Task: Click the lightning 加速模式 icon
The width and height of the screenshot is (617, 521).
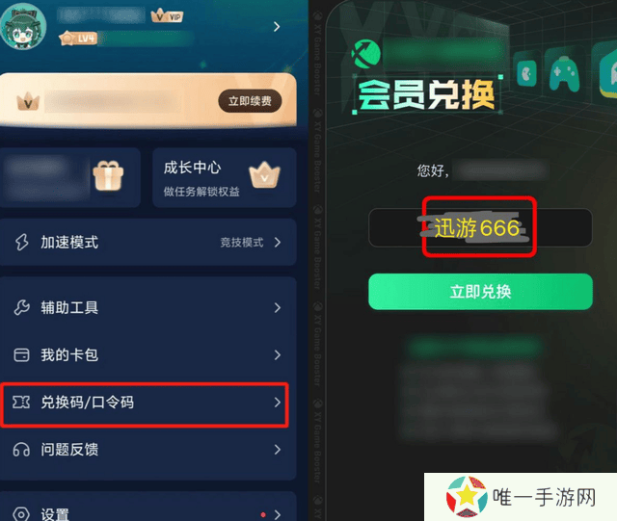Action: [21, 242]
